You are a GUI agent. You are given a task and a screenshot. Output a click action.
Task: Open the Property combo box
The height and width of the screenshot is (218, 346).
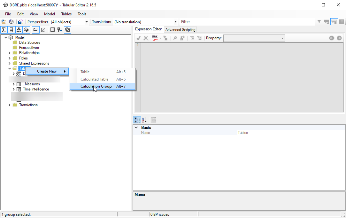coord(254,38)
